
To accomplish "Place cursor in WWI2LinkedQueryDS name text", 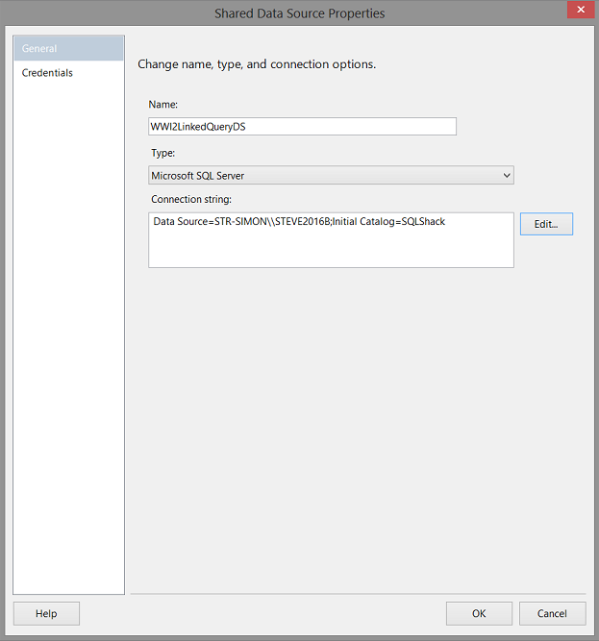I will click(198, 127).
